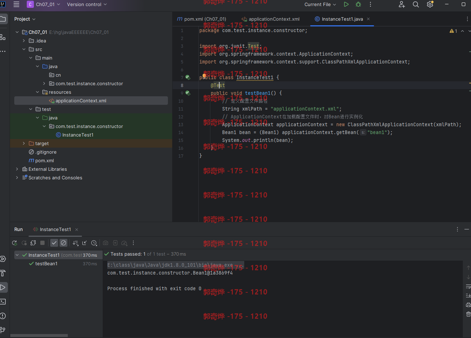Open the main hamburger menu
Viewport: 471px width, 338px height.
[x=16, y=4]
